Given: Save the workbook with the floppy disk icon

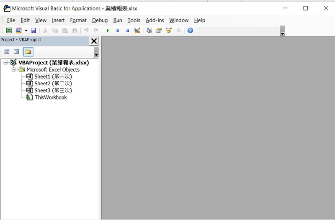Looking at the screenshot, I should [x=33, y=31].
